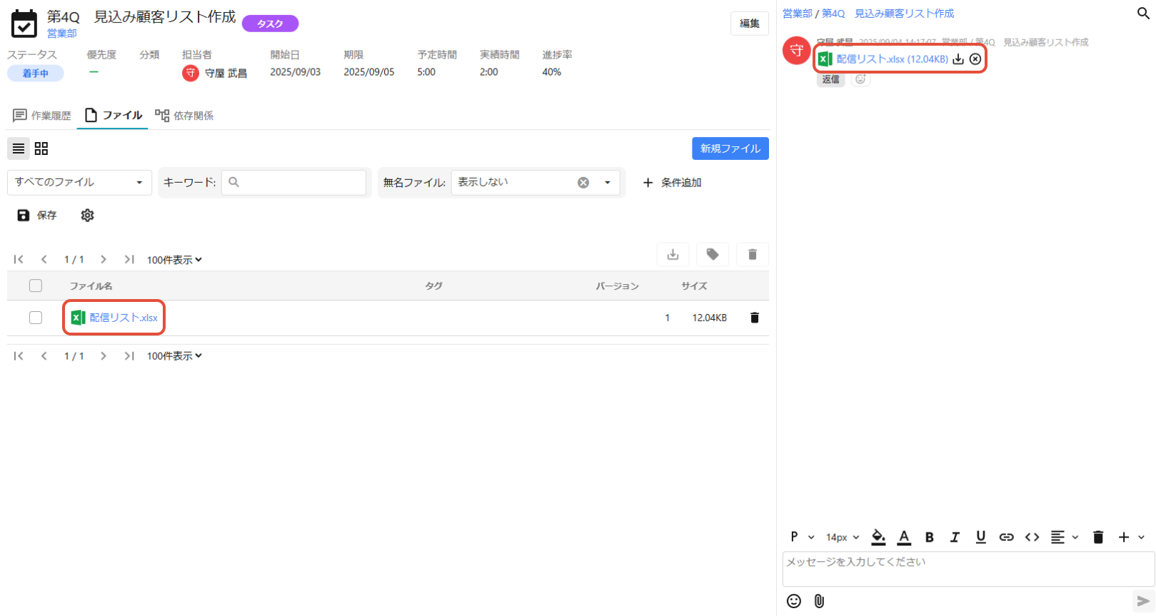Screen dimensions: 1156x616
Task: Go to next page in top pagination
Action: coord(104,259)
